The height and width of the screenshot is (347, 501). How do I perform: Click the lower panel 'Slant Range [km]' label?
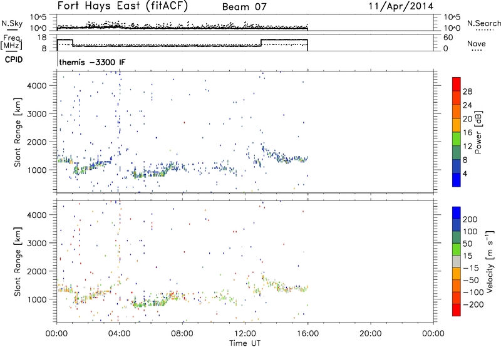(x=18, y=261)
